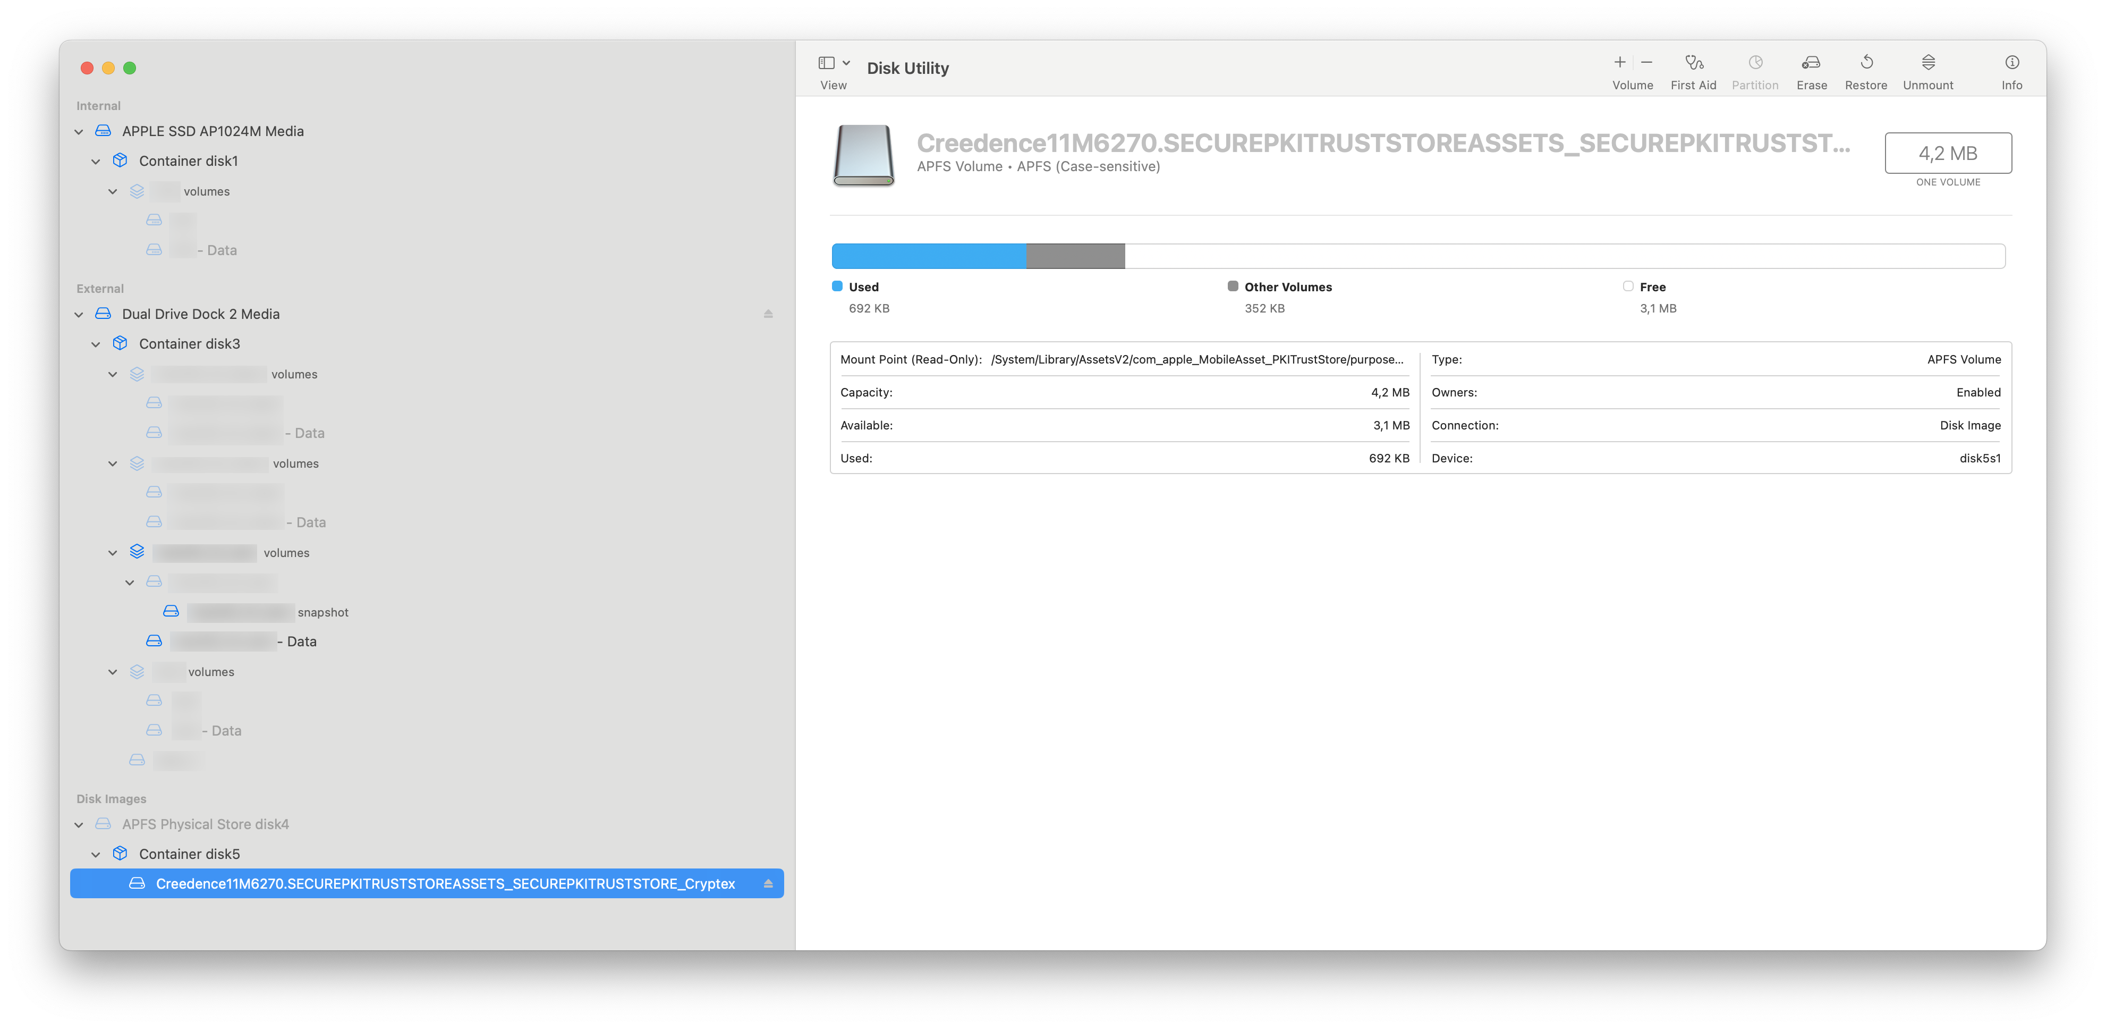Select the snapshot entry in sidebar

pyautogui.click(x=322, y=613)
